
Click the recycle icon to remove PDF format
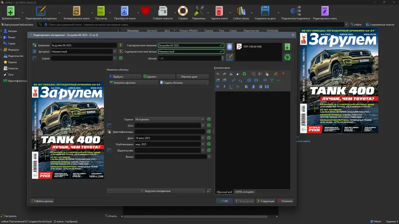(287, 57)
